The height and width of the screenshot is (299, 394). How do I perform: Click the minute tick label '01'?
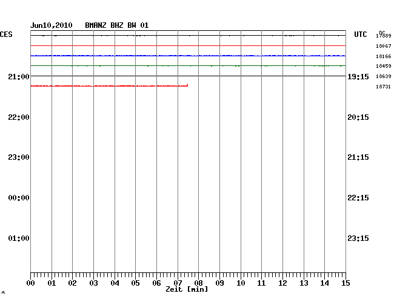click(x=52, y=283)
